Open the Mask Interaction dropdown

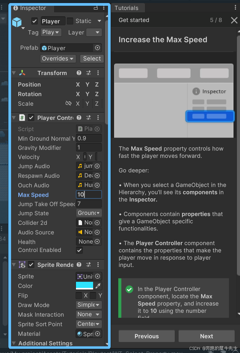click(89, 314)
